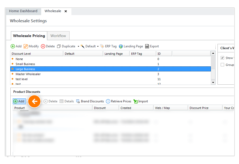Click the Default wand icon
The width and height of the screenshot is (239, 164).
(x=83, y=46)
